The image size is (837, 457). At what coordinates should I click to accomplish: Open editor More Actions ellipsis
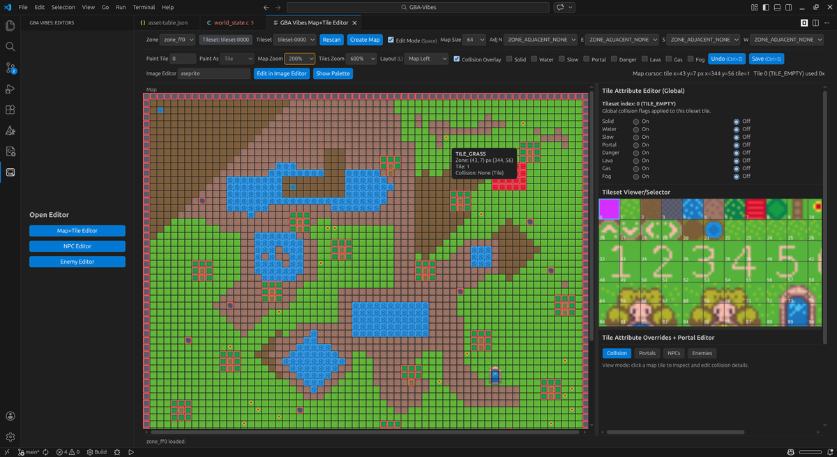(x=827, y=22)
